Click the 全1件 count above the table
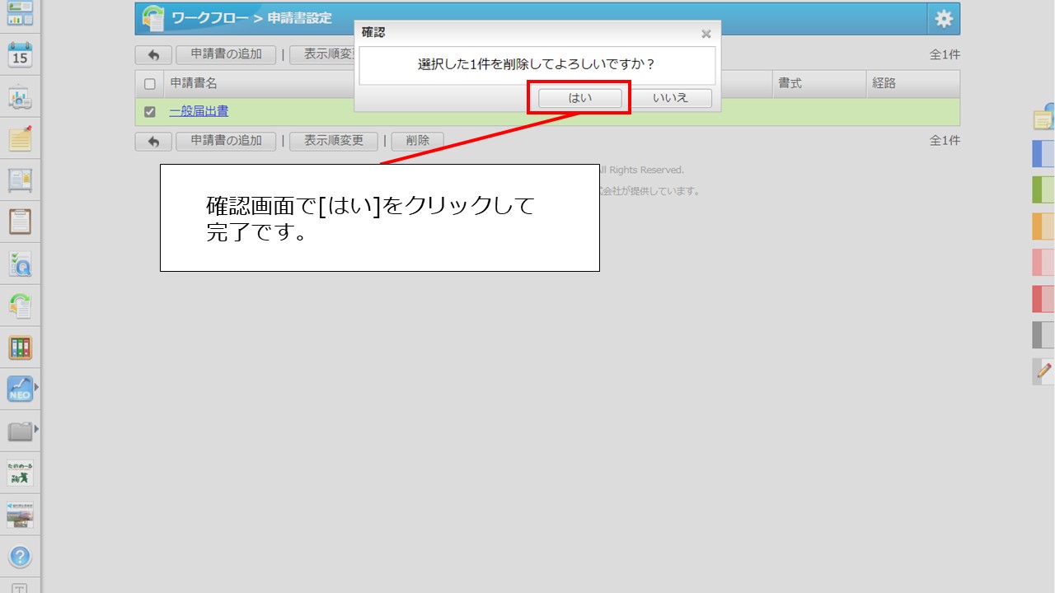The image size is (1055, 593). point(945,55)
